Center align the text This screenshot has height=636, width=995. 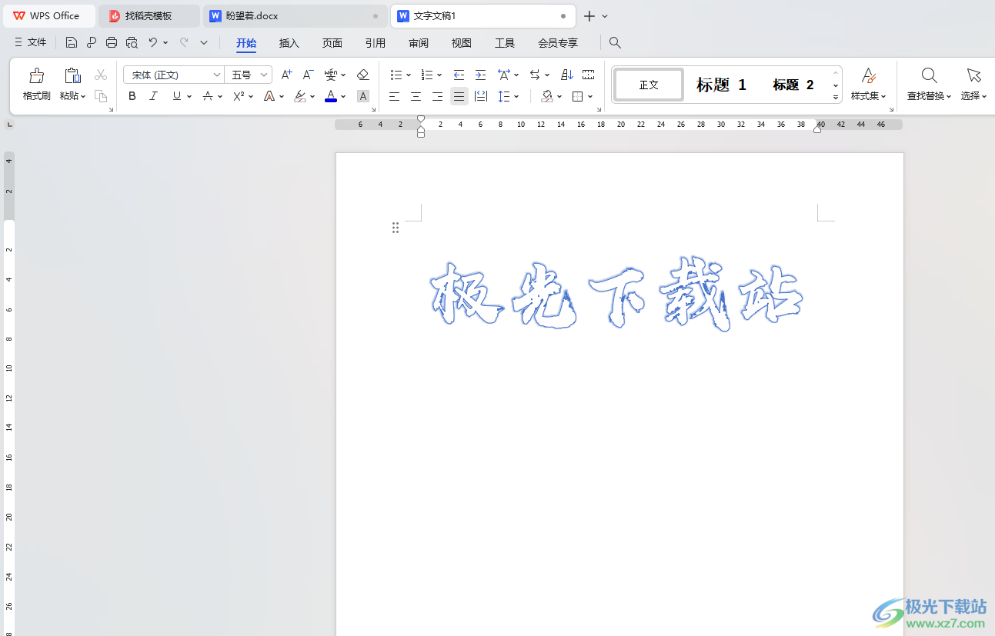click(416, 96)
